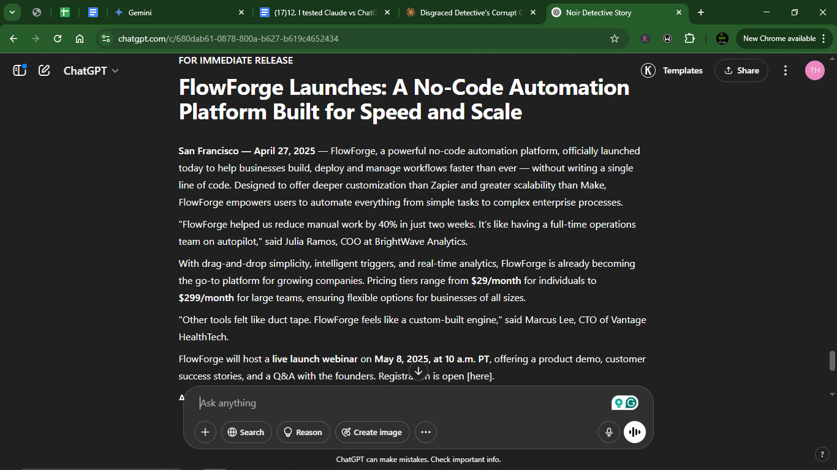837x470 pixels.
Task: Start a new chat with pencil icon
Action: (x=44, y=70)
